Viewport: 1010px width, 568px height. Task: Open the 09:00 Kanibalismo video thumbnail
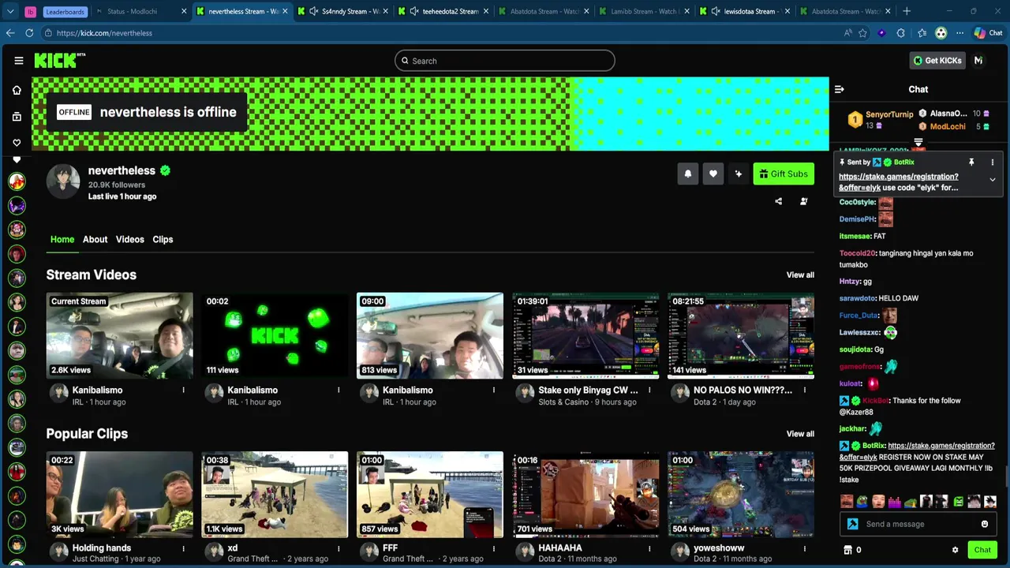pos(430,336)
